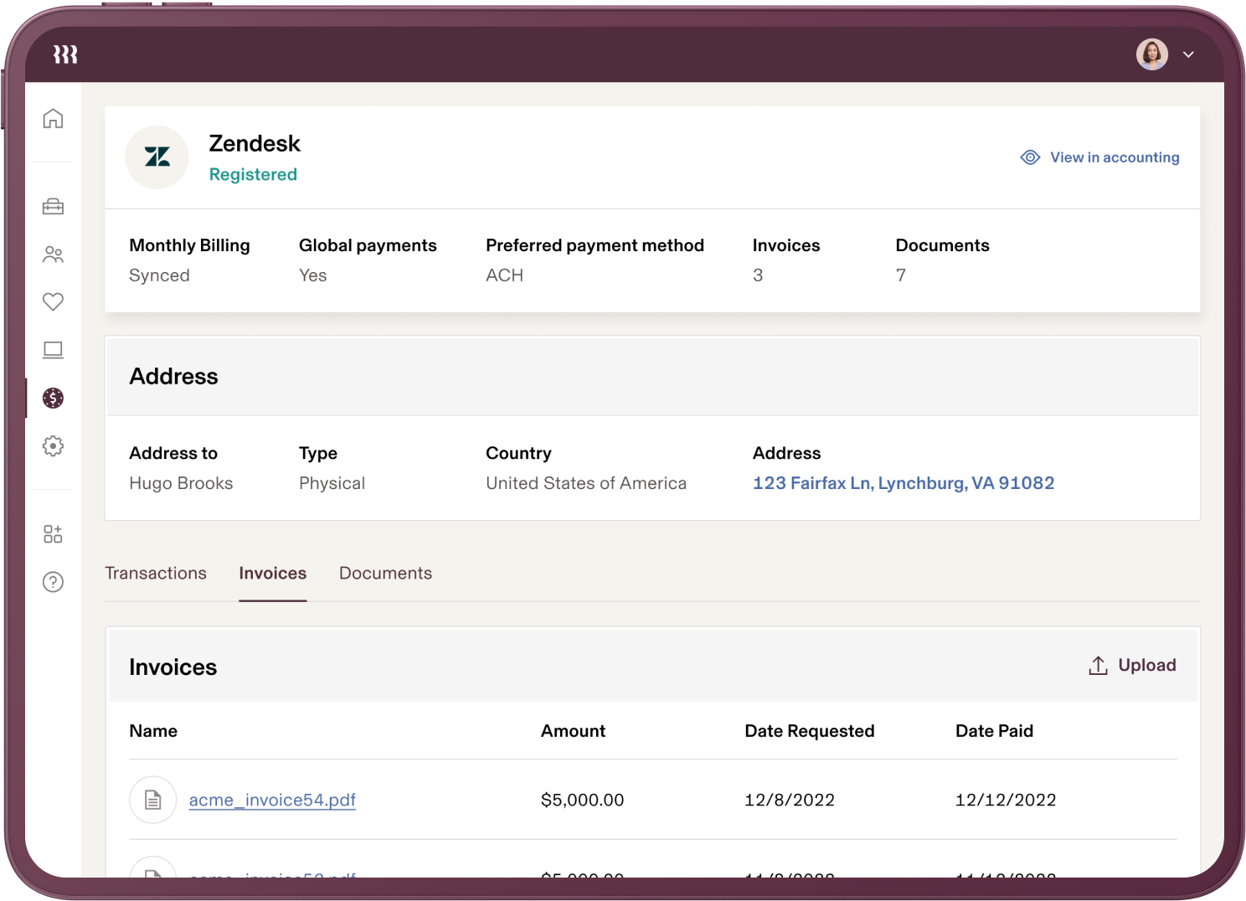Click United States of America value
1246x901 pixels.
point(586,483)
